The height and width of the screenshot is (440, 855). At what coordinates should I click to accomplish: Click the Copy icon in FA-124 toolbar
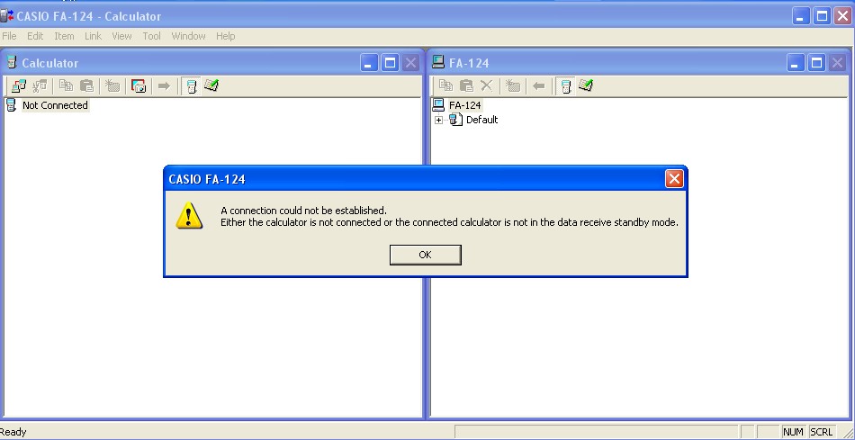[446, 85]
